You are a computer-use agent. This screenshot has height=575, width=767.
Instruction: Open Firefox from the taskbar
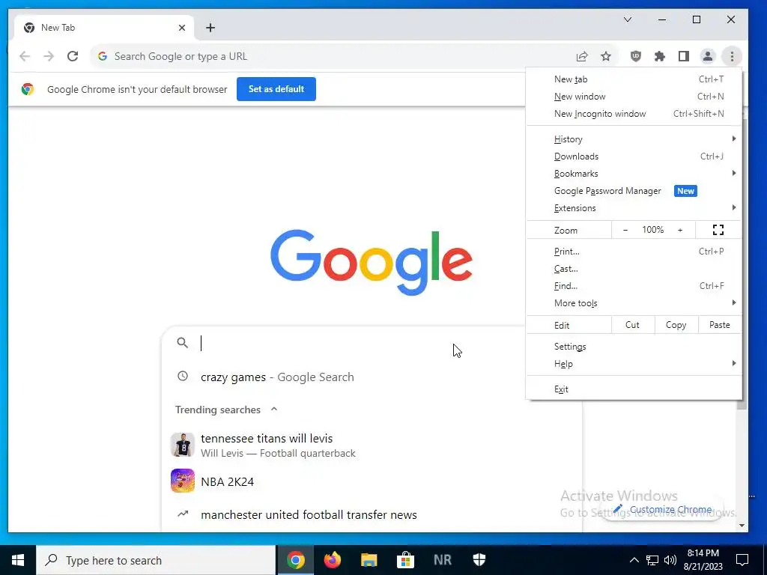pyautogui.click(x=333, y=560)
